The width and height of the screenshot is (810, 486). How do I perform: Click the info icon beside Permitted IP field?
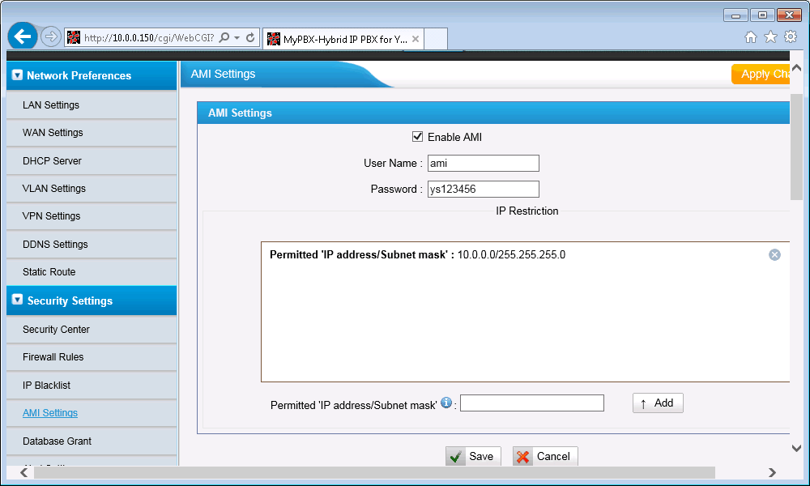[446, 403]
